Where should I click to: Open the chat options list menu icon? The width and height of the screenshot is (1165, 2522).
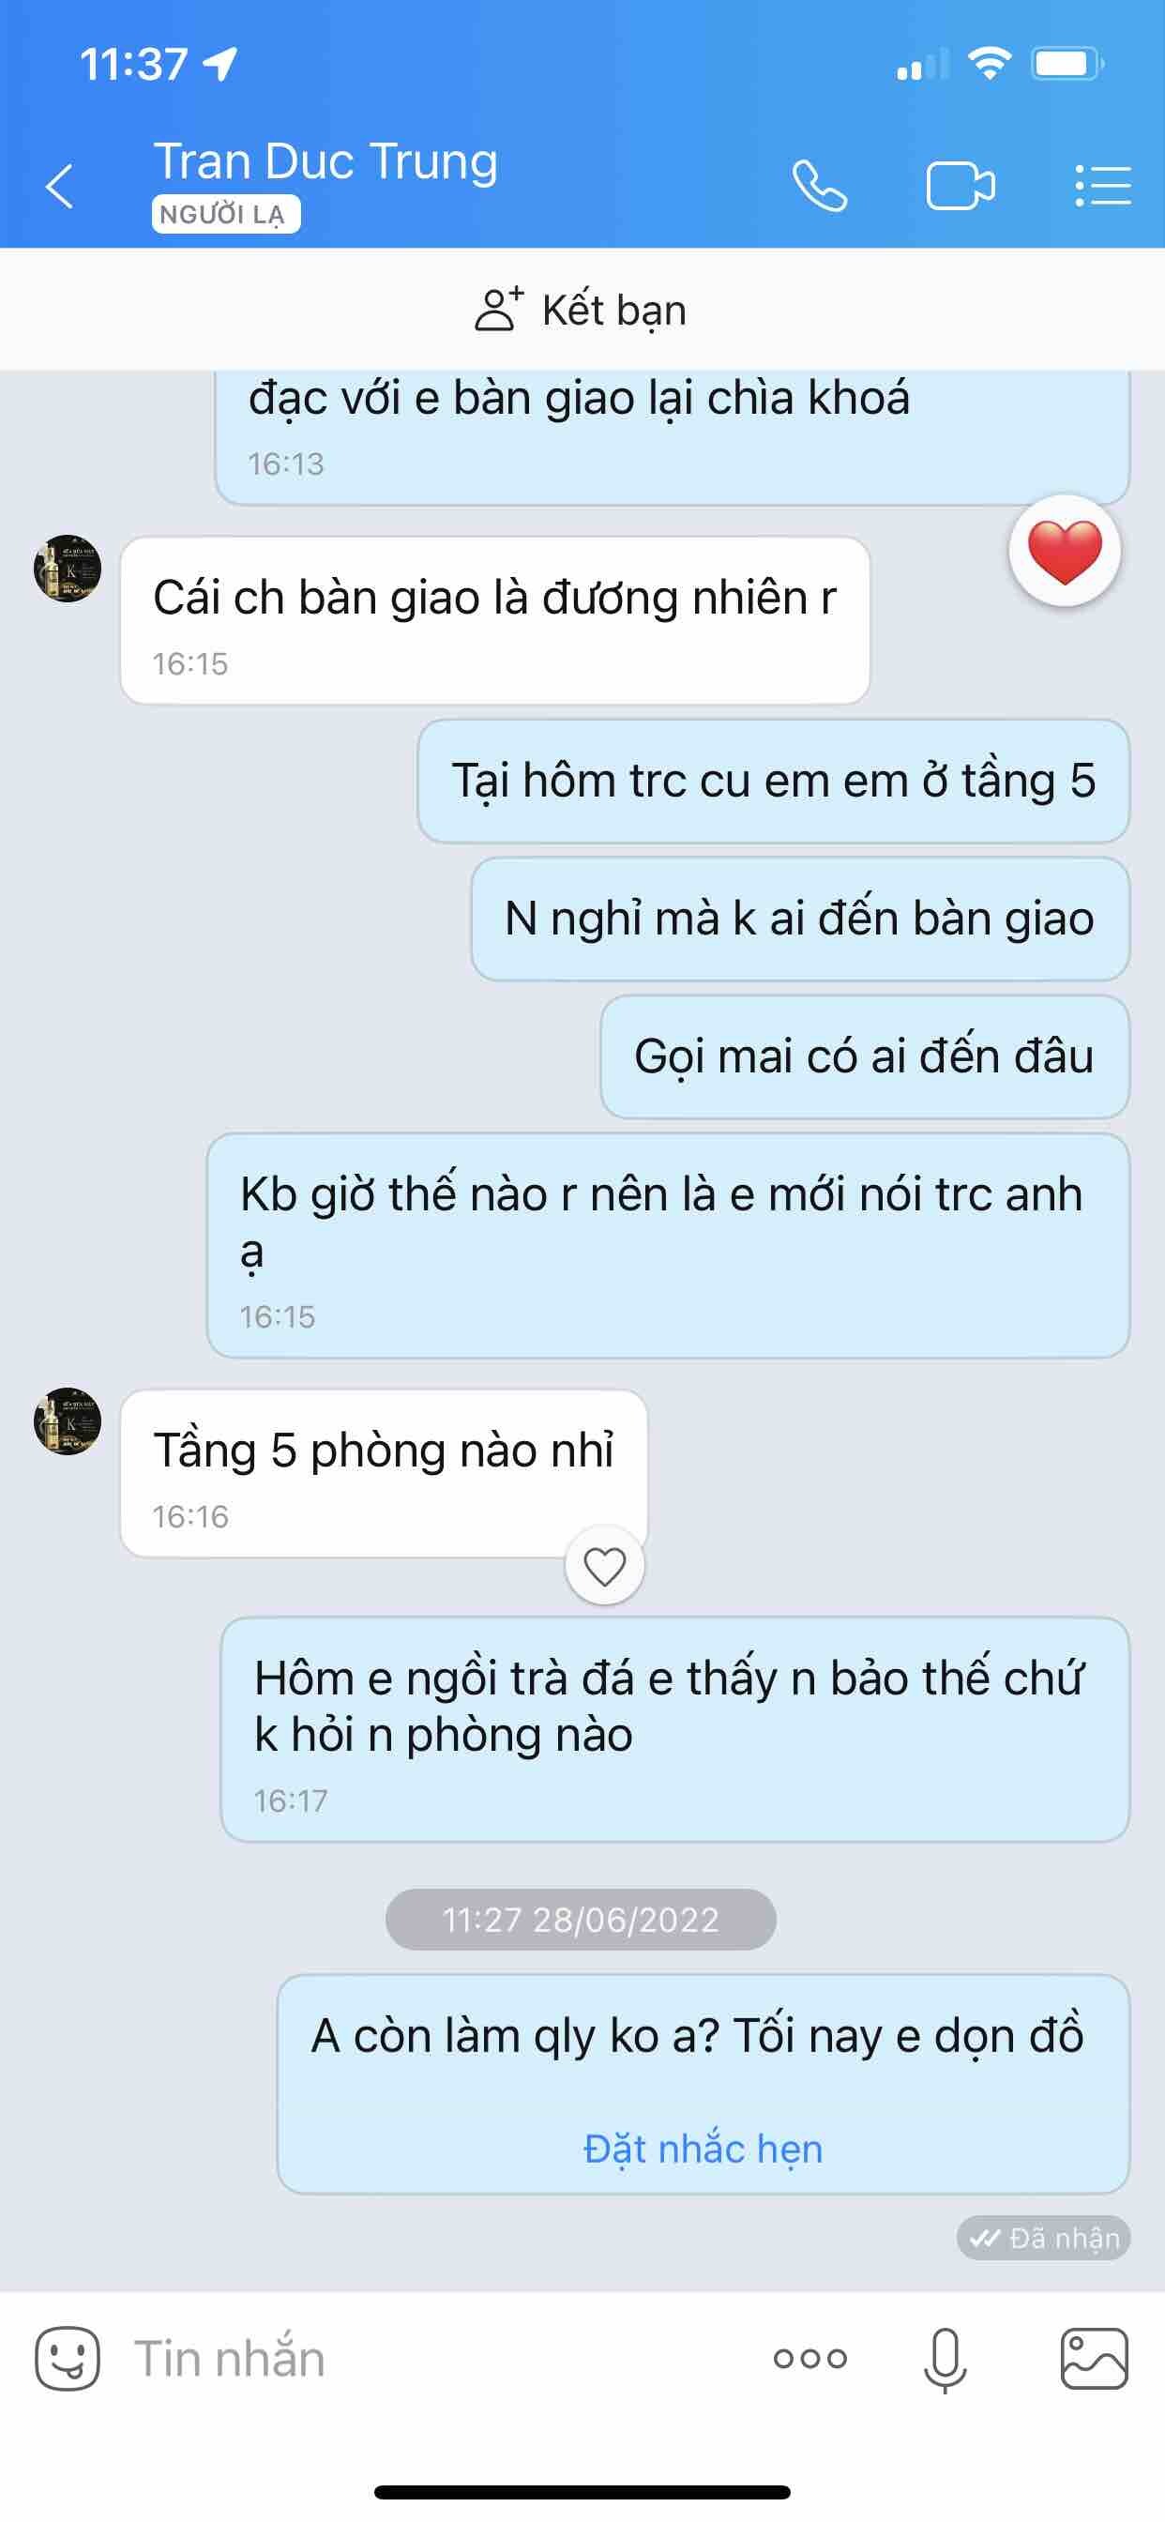(1102, 186)
